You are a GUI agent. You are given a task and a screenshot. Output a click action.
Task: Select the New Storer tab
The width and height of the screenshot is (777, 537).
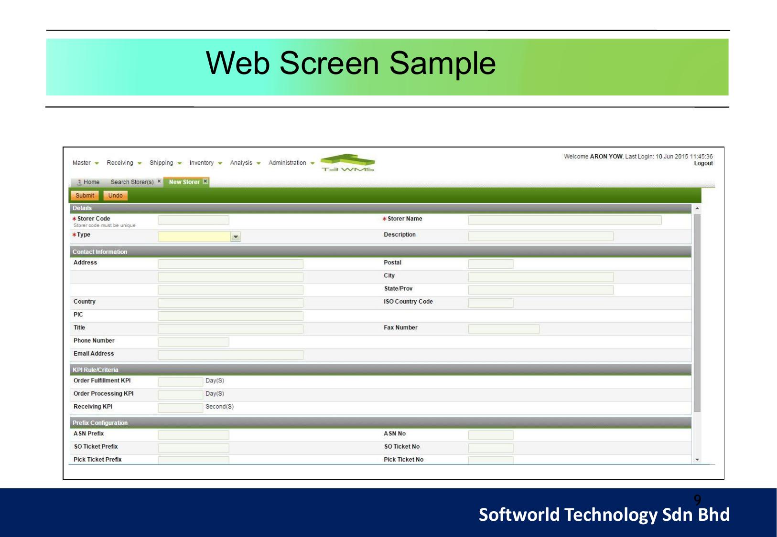pos(184,182)
